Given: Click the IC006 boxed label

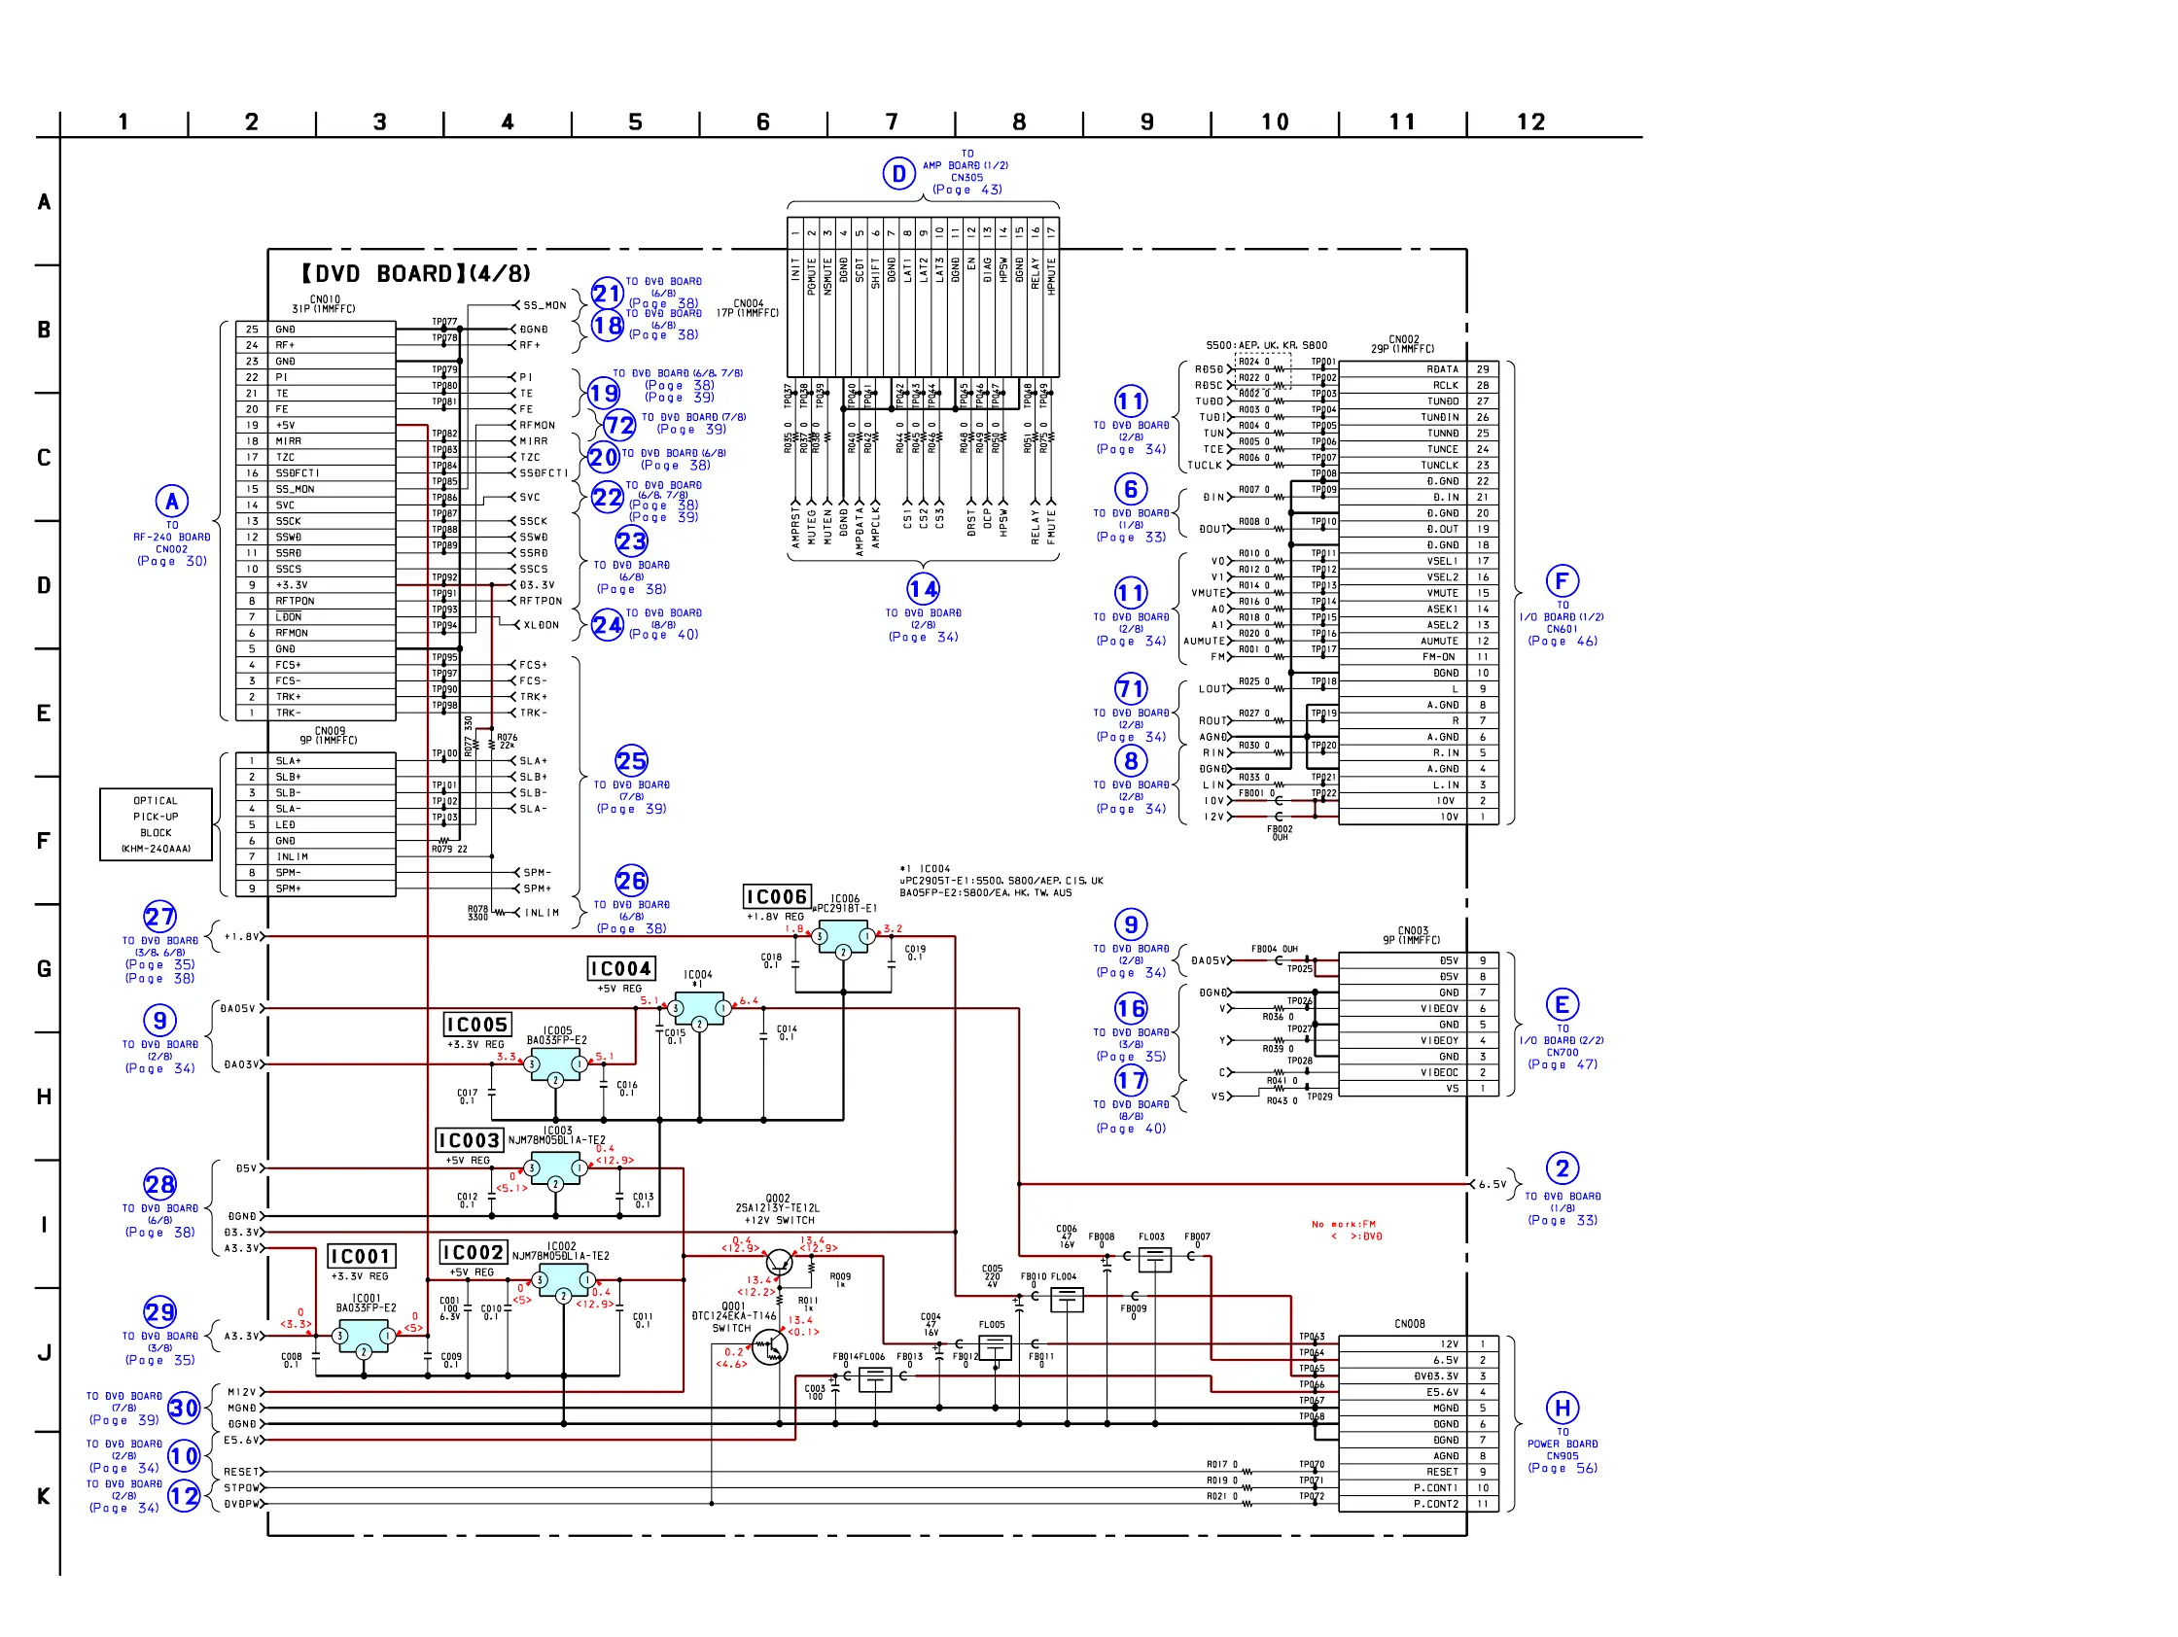Looking at the screenshot, I should tap(776, 897).
